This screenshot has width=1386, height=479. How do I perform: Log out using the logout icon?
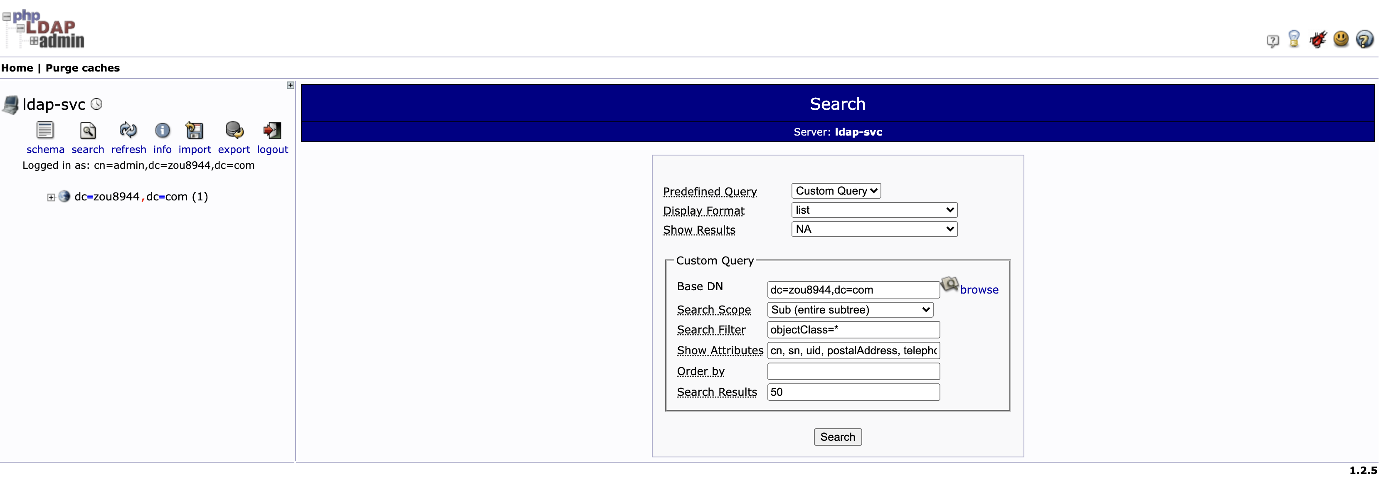272,130
